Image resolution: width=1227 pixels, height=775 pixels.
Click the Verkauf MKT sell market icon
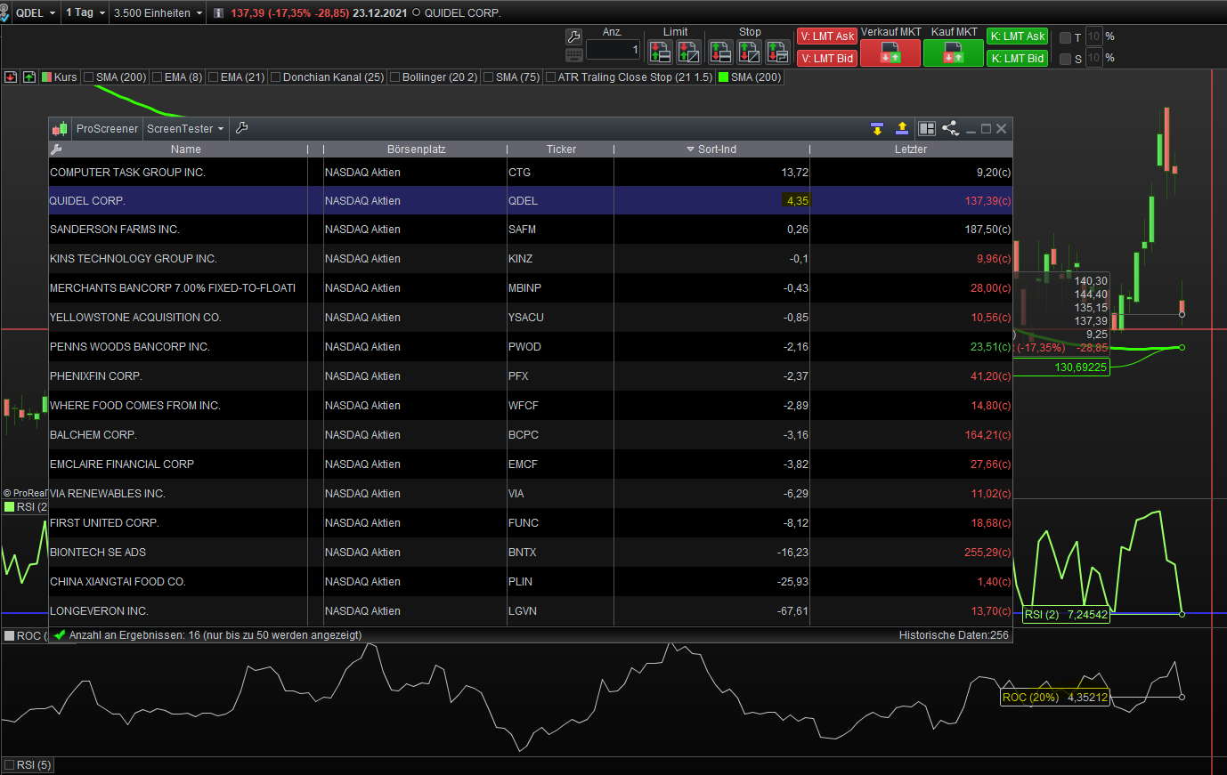click(x=890, y=53)
